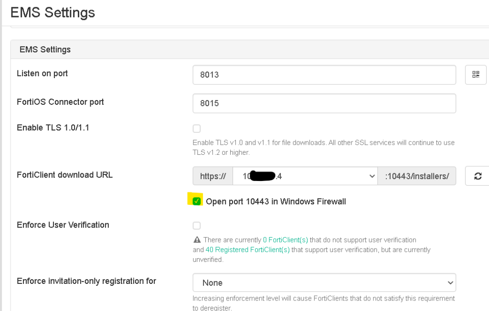Open the 0 FortiClient(s) link
Image resolution: width=489 pixels, height=311 pixels.
click(x=286, y=240)
